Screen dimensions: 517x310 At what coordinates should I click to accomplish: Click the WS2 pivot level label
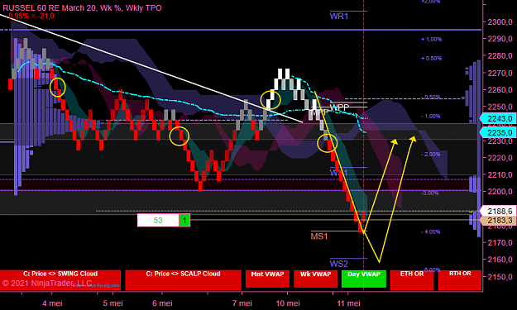pyautogui.click(x=339, y=264)
